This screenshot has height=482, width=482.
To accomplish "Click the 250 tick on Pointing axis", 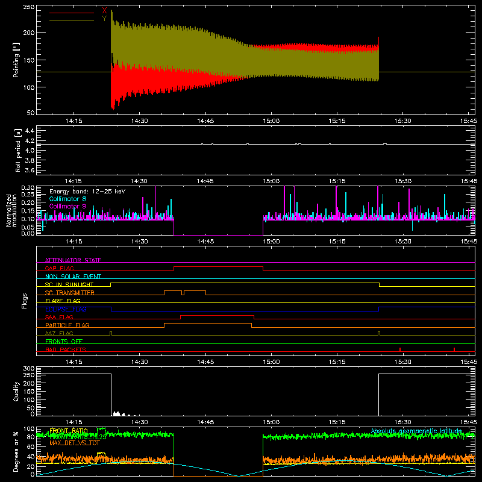I will (x=28, y=7).
